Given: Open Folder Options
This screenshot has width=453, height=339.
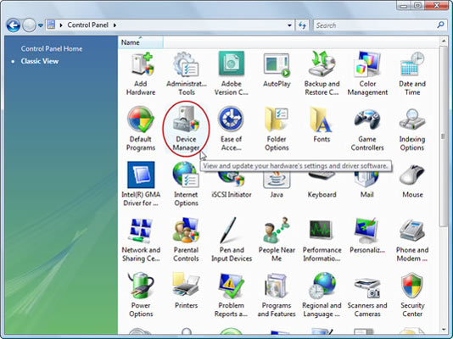Looking at the screenshot, I should pos(277,129).
